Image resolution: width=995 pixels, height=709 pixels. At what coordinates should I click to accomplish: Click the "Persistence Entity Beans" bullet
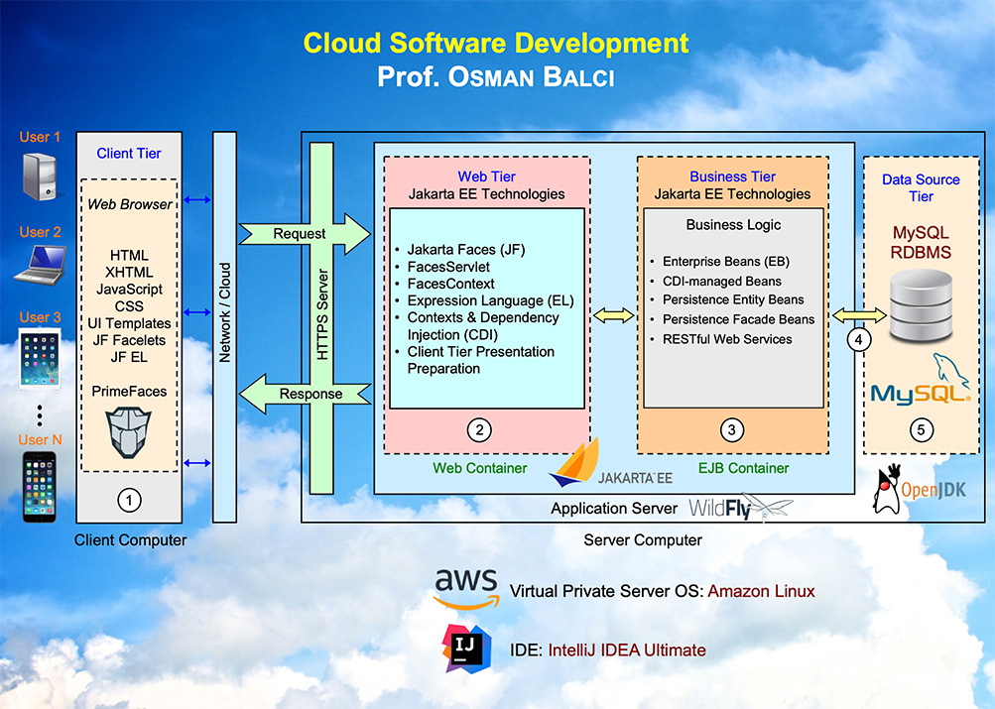(733, 299)
